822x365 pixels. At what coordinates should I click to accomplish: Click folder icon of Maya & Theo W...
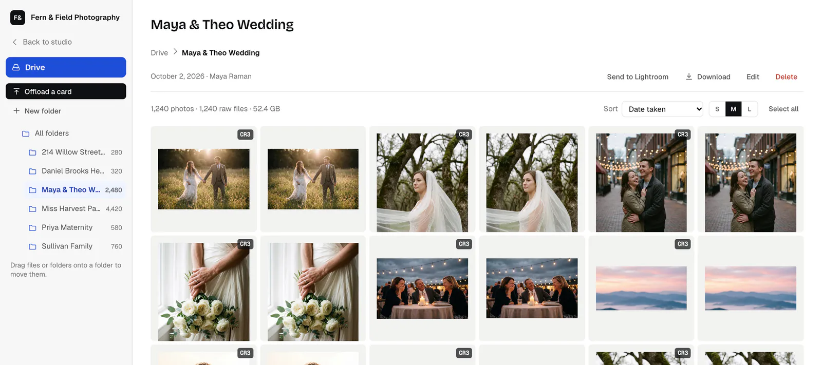point(32,190)
